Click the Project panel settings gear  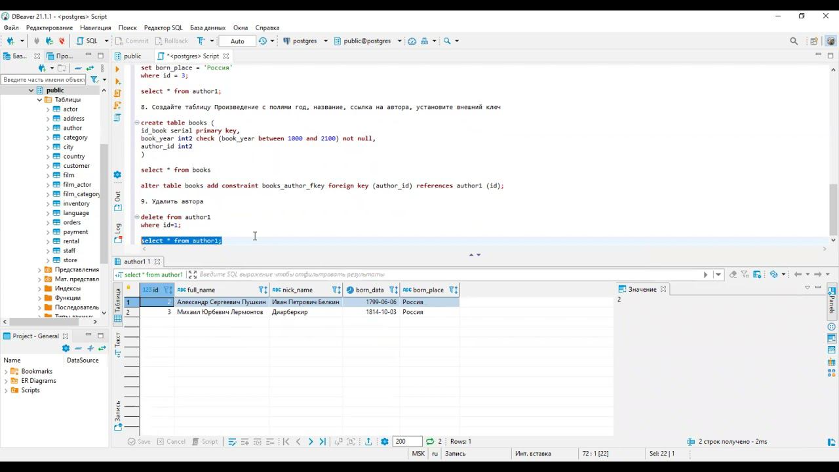(66, 348)
